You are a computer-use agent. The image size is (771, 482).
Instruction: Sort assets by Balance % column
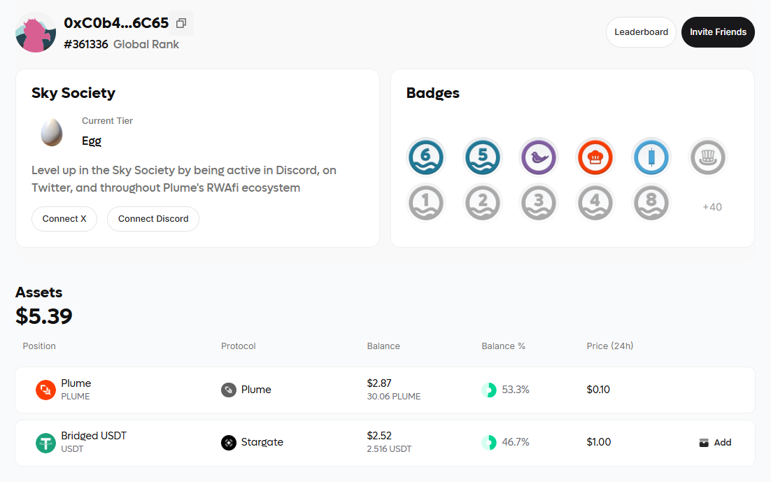point(503,346)
